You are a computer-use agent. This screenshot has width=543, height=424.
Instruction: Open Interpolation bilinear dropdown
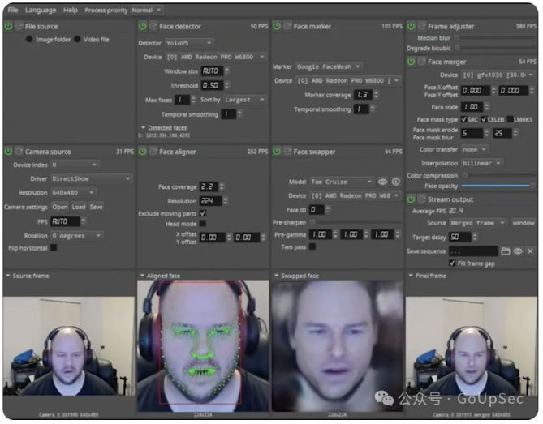(x=482, y=163)
